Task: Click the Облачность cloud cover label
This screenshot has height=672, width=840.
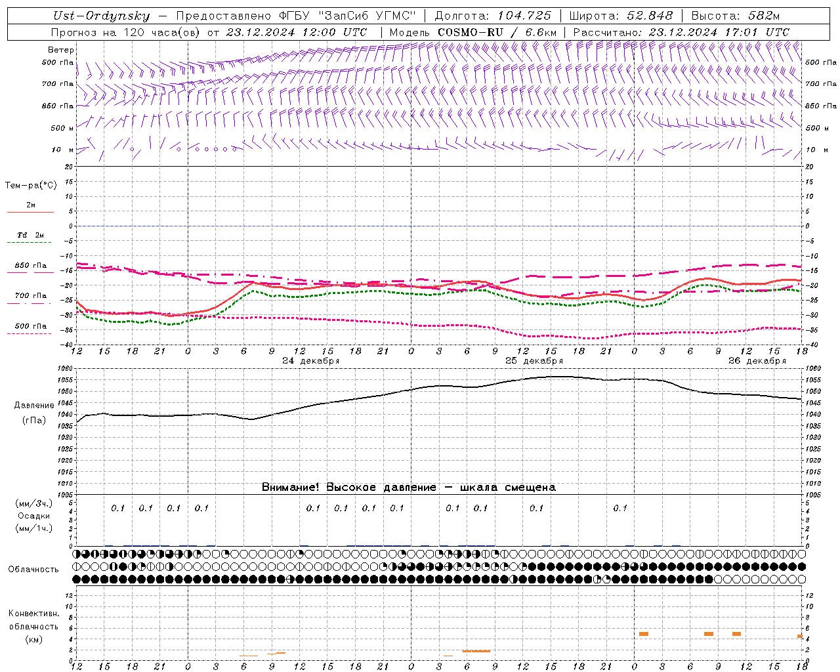Action: click(x=33, y=569)
